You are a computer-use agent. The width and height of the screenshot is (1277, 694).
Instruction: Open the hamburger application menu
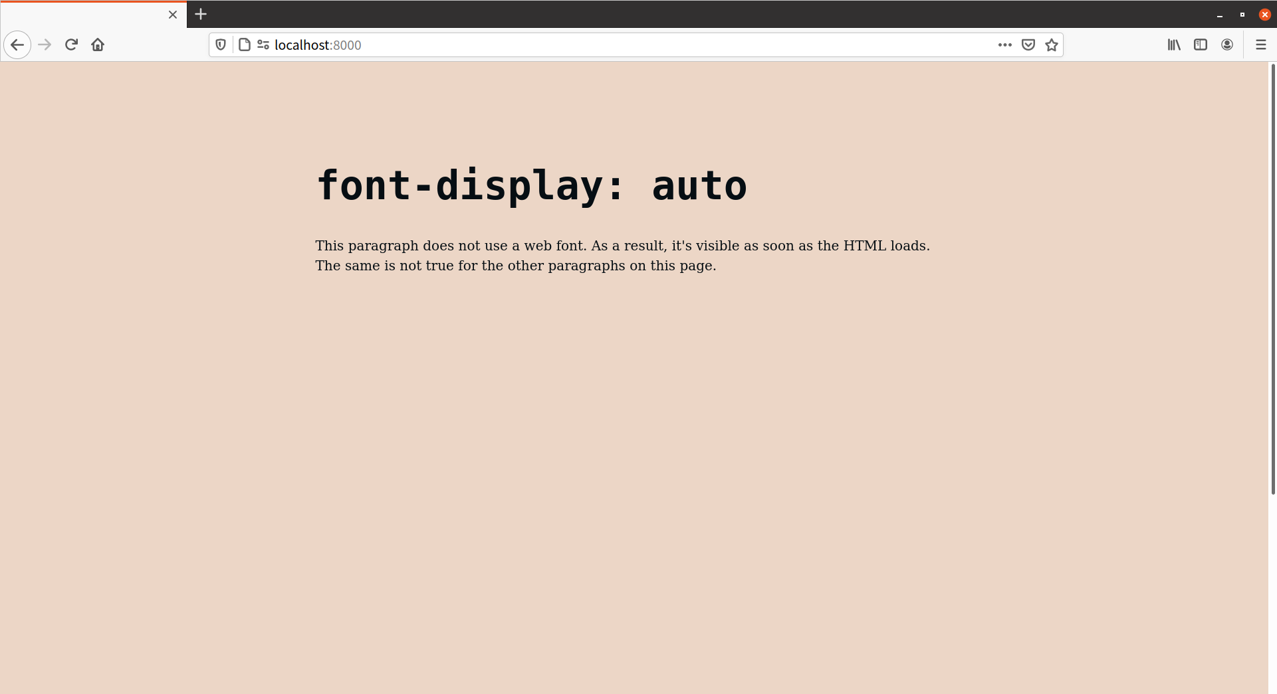coord(1260,44)
